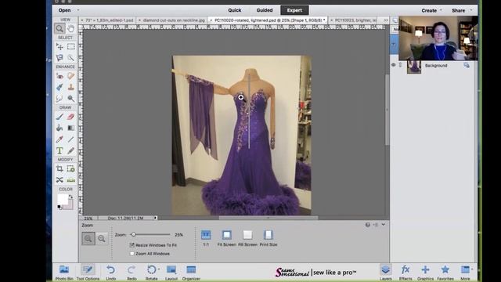Toggle the Layers panel button
This screenshot has width=501, height=282.
click(x=386, y=273)
